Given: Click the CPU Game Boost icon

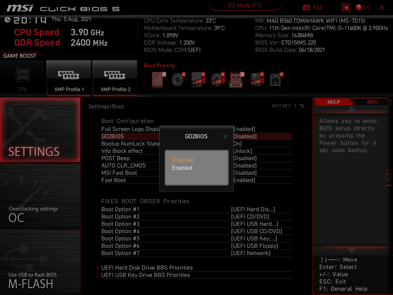Looking at the screenshot, I should 23,78.
